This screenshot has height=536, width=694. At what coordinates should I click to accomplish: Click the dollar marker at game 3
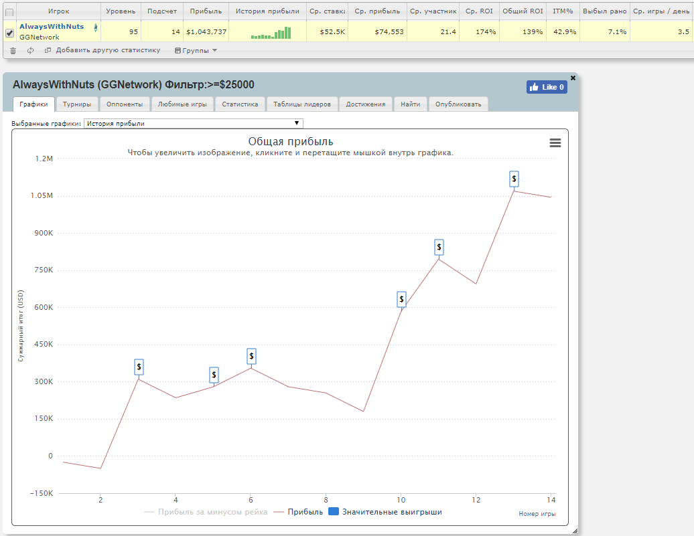[139, 367]
